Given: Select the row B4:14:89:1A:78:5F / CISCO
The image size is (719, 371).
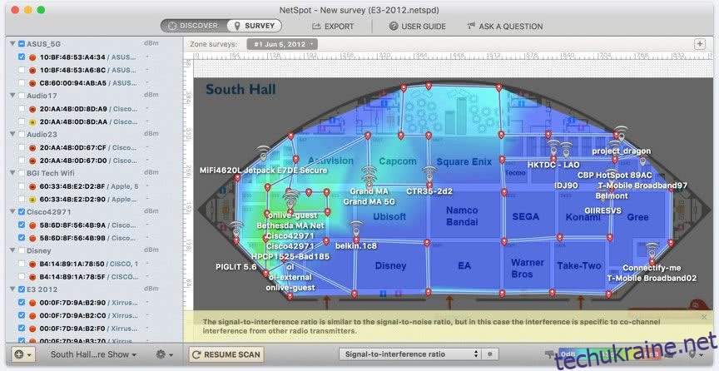Looking at the screenshot, I should point(94,277).
